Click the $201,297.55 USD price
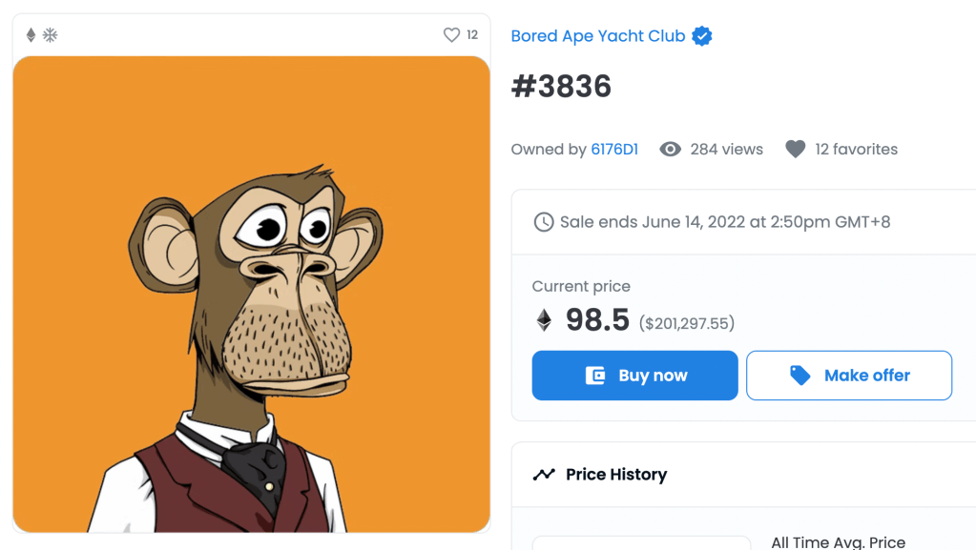 [687, 323]
